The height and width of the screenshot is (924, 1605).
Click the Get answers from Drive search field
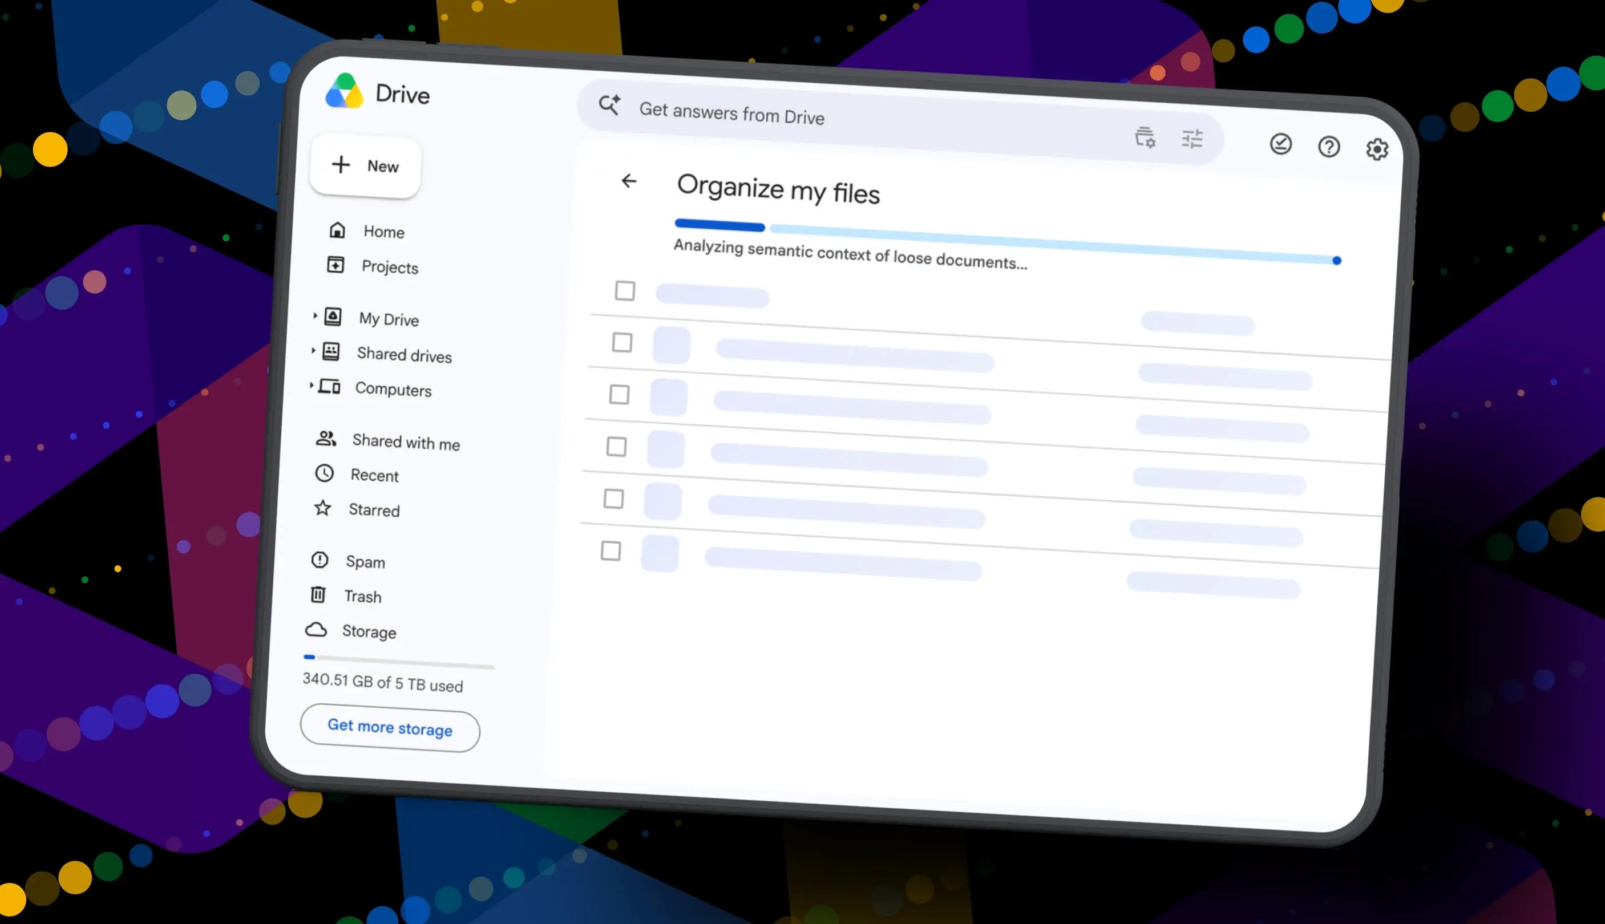[900, 122]
